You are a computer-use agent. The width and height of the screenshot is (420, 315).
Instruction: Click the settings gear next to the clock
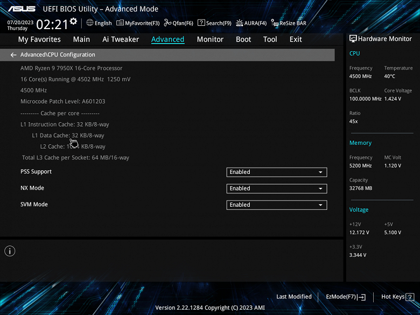pyautogui.click(x=73, y=21)
